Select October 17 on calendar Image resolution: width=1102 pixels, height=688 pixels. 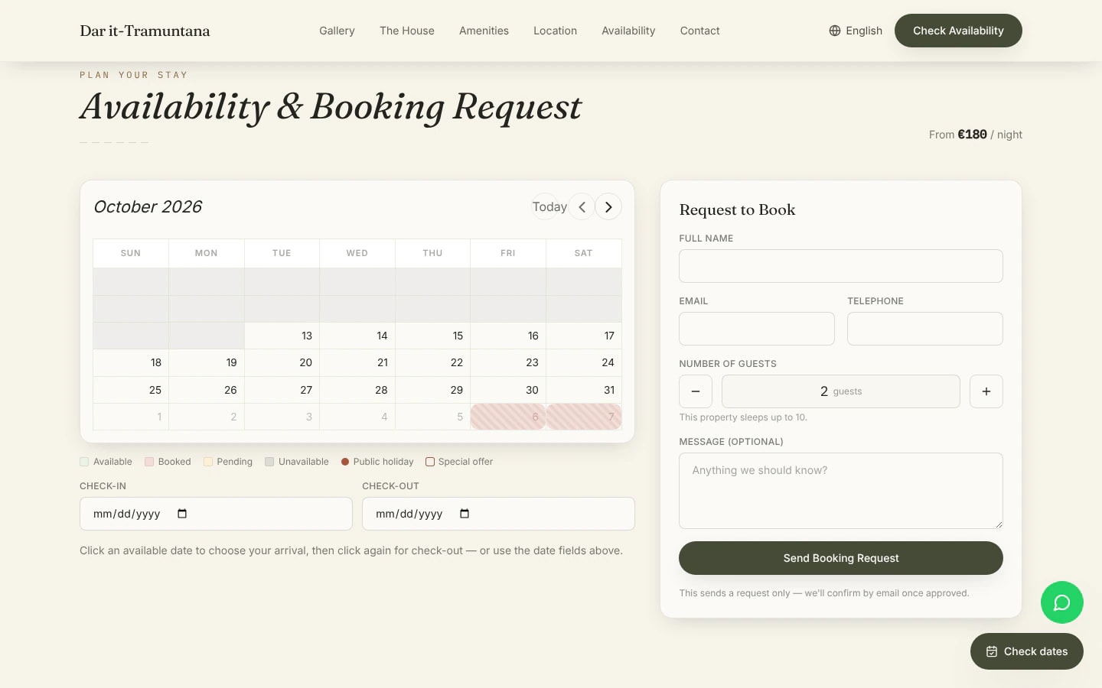tap(584, 336)
